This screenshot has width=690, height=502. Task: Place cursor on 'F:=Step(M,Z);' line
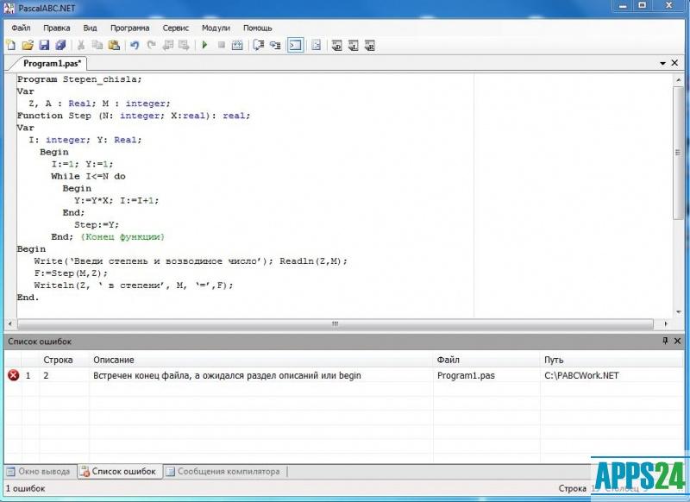(x=71, y=273)
